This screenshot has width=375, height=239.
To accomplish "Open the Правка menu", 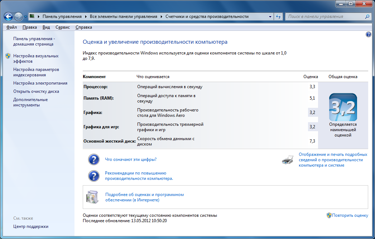I will pyautogui.click(x=30, y=27).
